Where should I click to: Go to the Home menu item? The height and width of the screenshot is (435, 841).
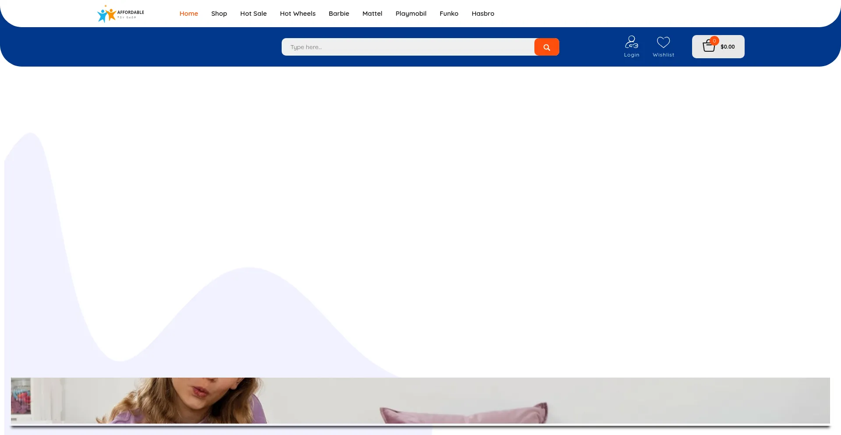pyautogui.click(x=188, y=14)
